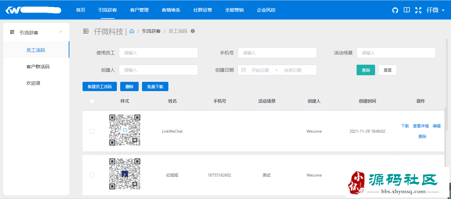The image size is (451, 199).
Task: Collapse sidebar with hamburger icon
Action: click(86, 31)
